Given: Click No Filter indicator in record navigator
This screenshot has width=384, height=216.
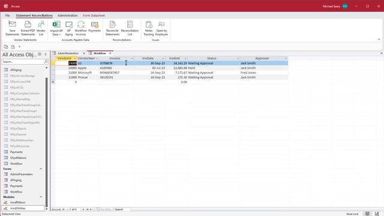Looking at the screenshot, I should (x=104, y=209).
